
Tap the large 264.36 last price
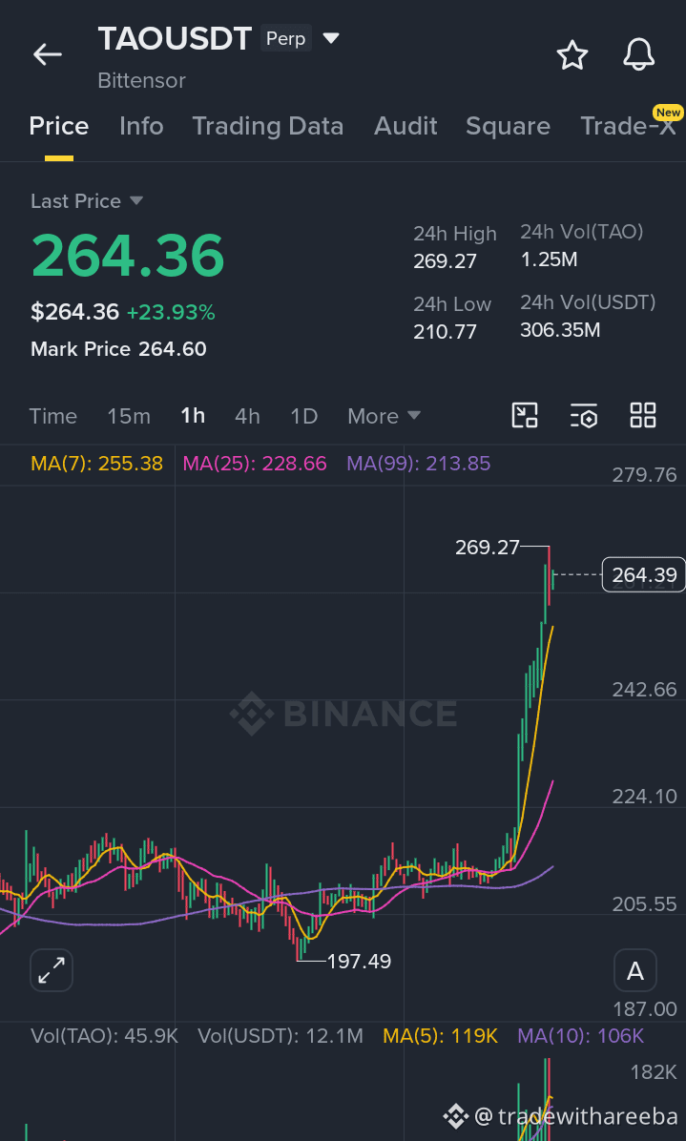pyautogui.click(x=127, y=255)
